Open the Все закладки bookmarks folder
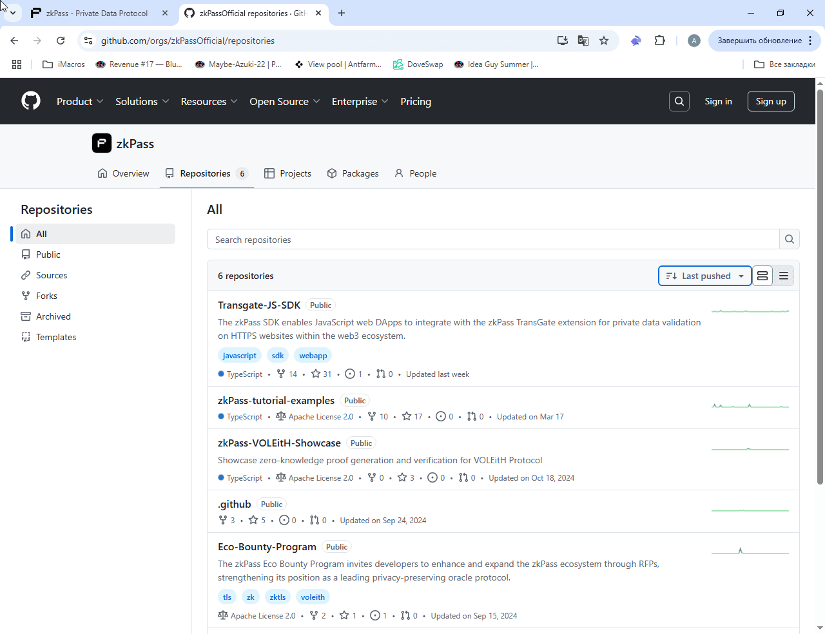825x634 pixels. (784, 64)
